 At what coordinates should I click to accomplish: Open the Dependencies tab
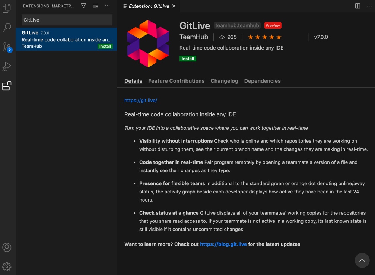[x=263, y=81]
